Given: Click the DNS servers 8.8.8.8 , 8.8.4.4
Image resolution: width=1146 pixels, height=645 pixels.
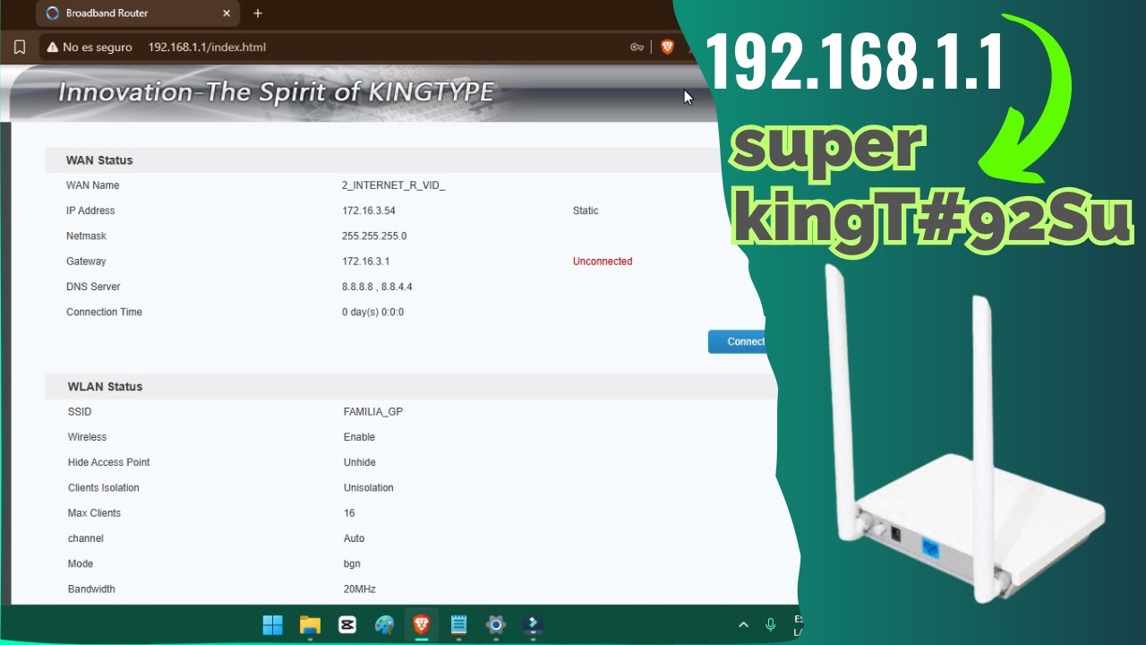Looking at the screenshot, I should (x=377, y=287).
